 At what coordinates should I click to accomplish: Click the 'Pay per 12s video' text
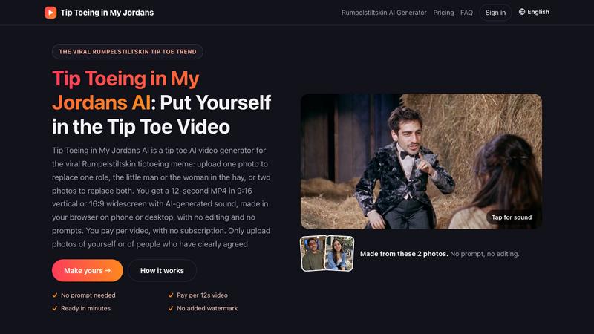202,295
